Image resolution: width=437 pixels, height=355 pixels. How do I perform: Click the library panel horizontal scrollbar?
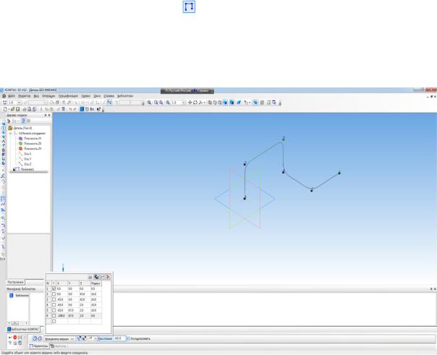18,323
